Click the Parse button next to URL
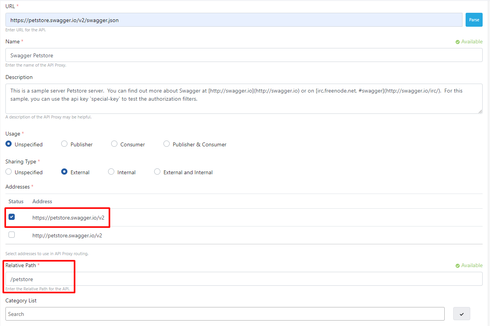The image size is (490, 326). click(x=474, y=20)
